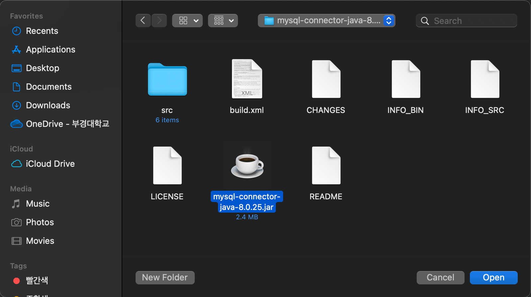The height and width of the screenshot is (297, 531).
Task: Select the build.xml file icon
Action: 247,79
